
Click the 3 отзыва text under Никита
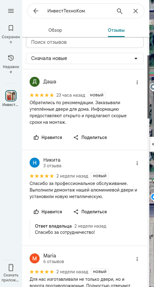coord(52,166)
